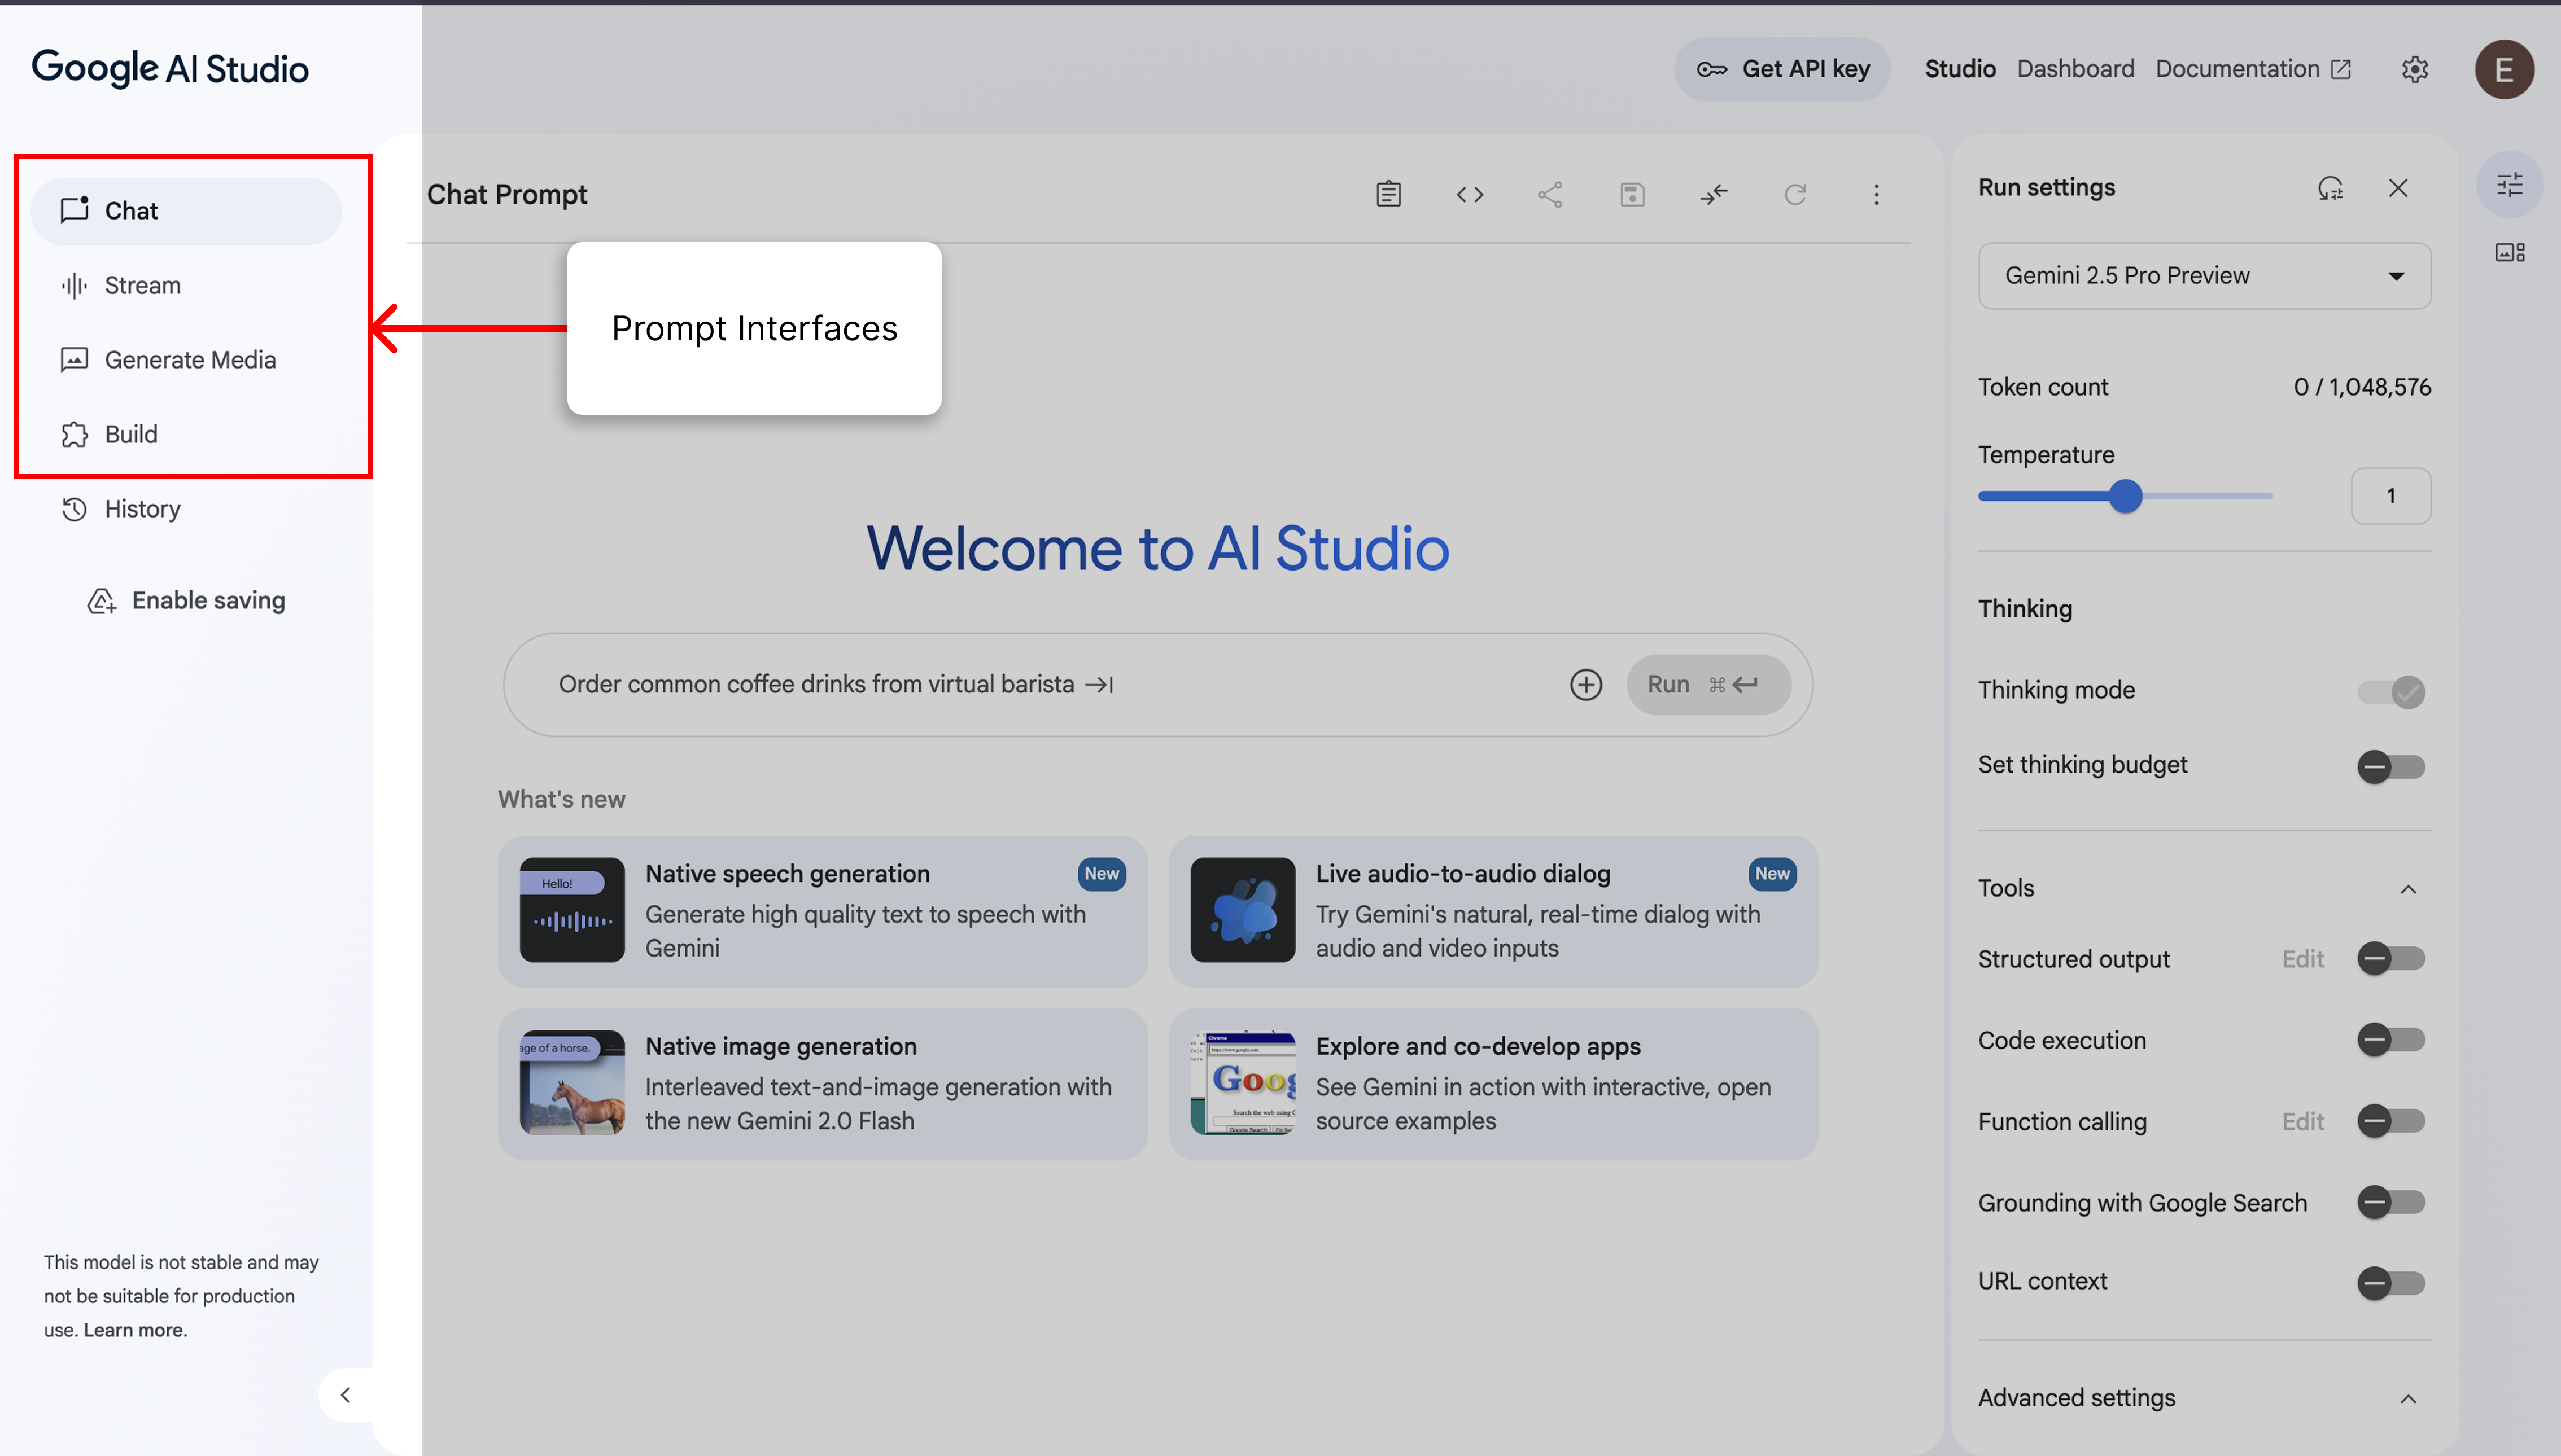Select the Stream menu item

tap(186, 285)
